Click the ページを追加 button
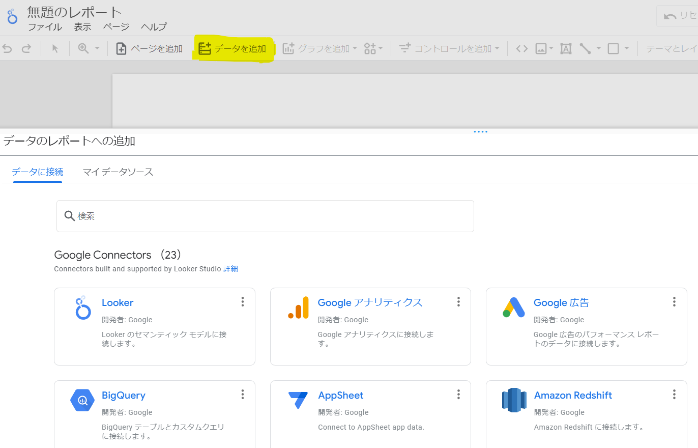698x448 pixels. [x=150, y=48]
